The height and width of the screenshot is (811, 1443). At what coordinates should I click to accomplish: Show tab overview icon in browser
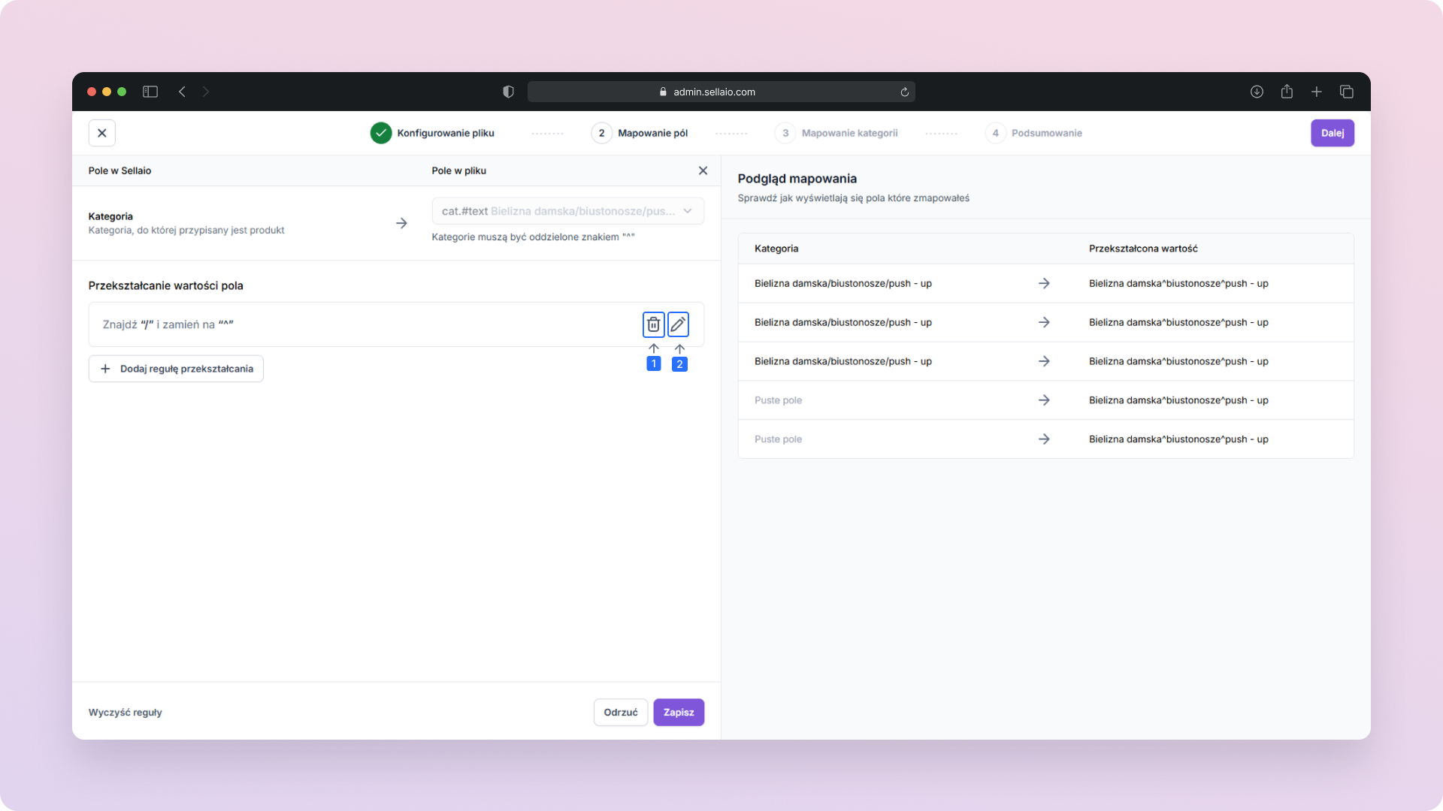coord(1347,92)
